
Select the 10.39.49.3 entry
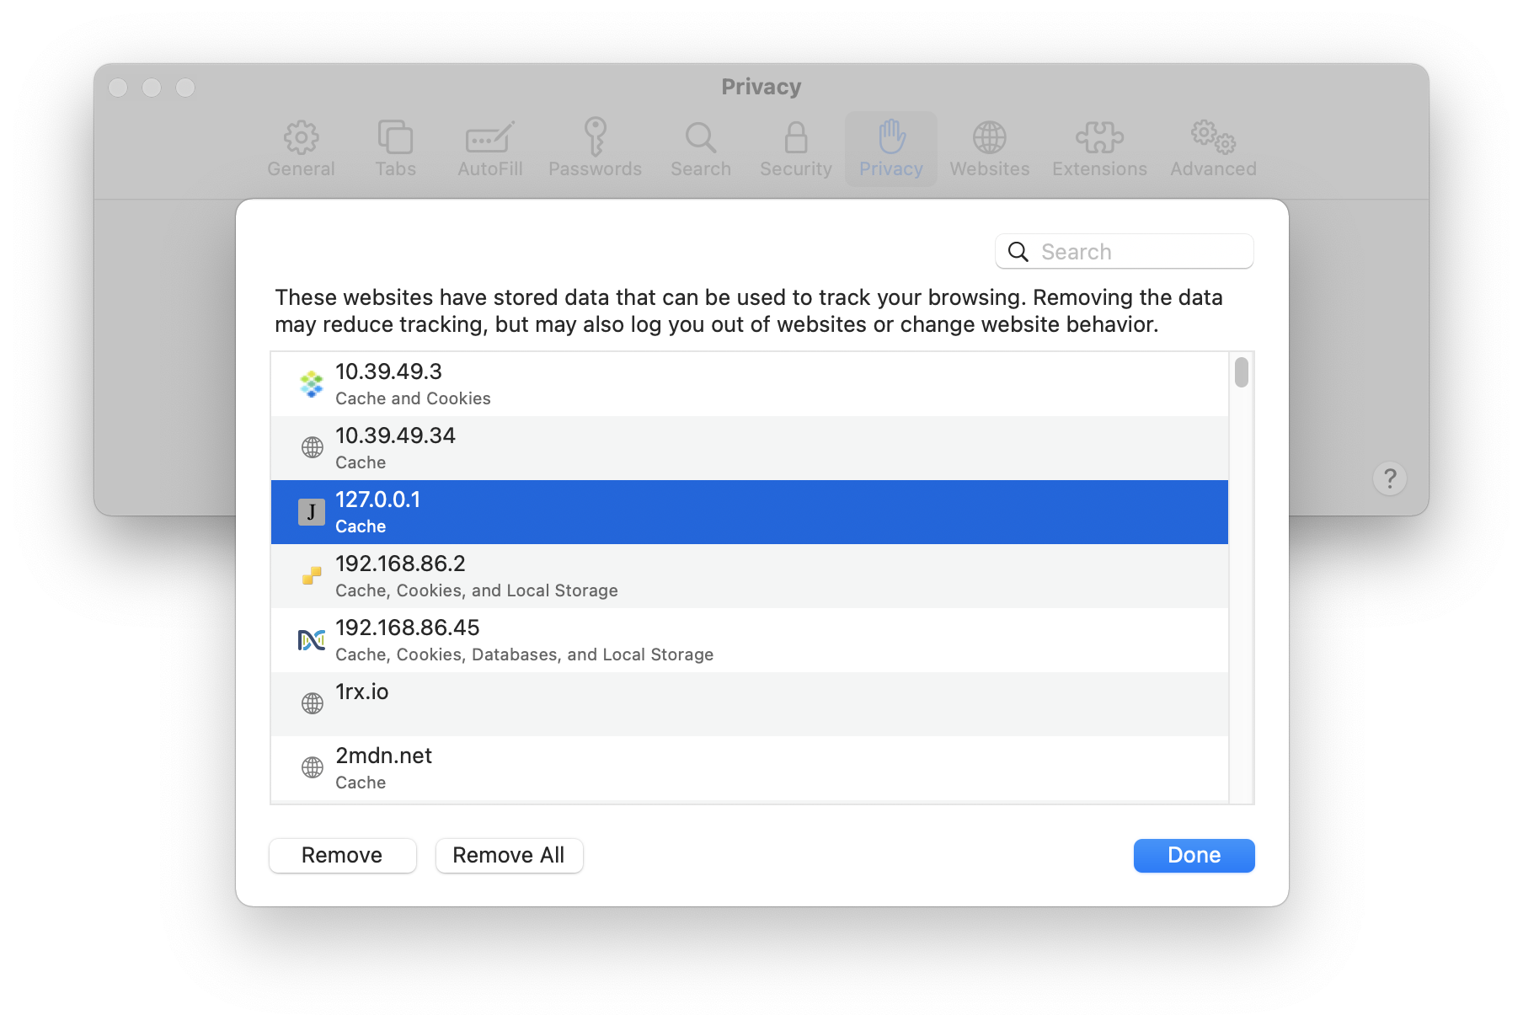[748, 383]
